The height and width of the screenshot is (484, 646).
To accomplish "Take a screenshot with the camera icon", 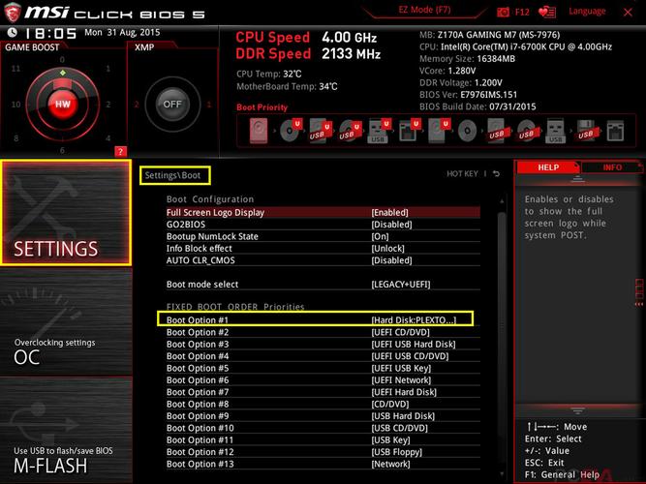I will [503, 13].
